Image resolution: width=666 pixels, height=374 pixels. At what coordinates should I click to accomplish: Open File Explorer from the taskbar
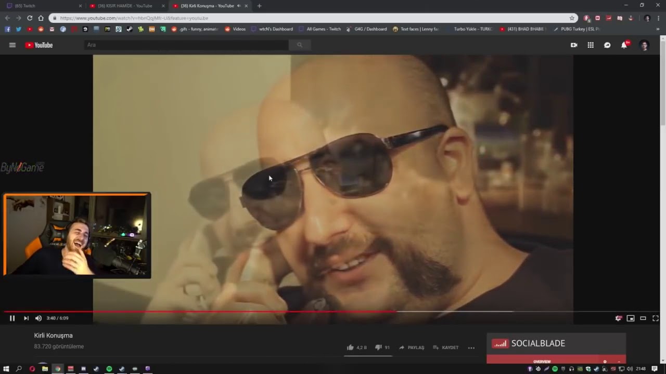click(x=45, y=369)
